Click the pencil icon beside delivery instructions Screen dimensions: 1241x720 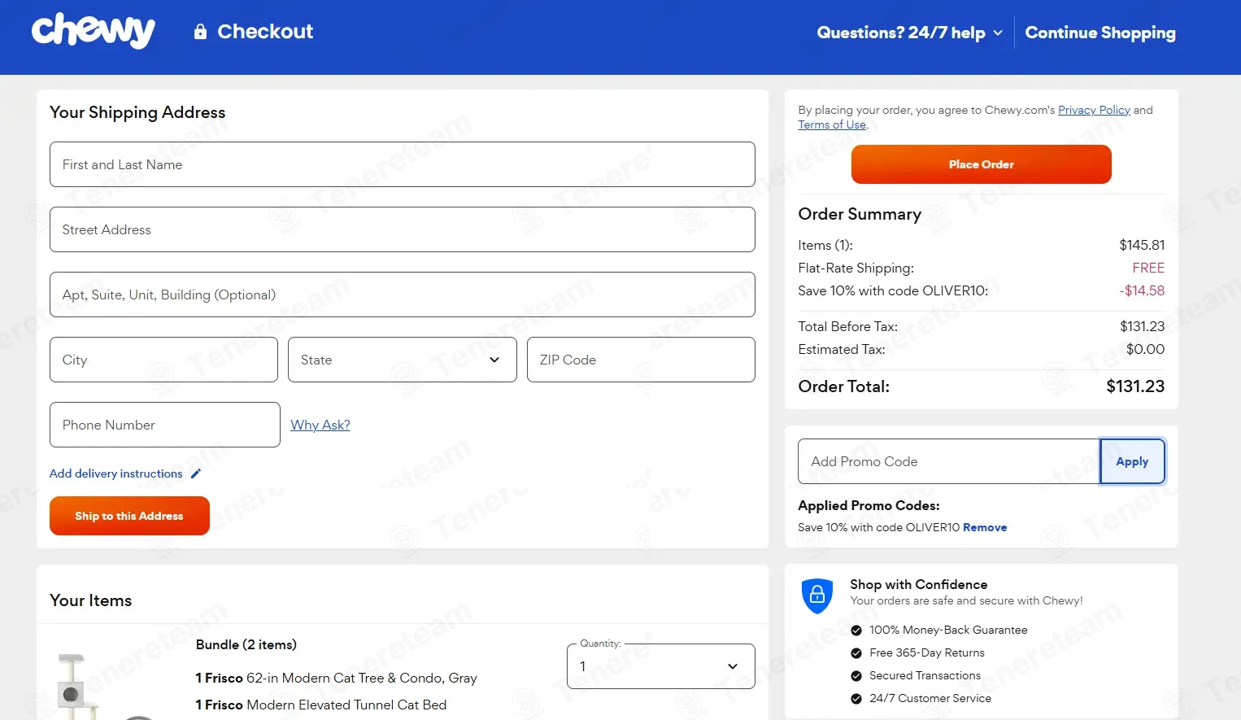tap(196, 473)
